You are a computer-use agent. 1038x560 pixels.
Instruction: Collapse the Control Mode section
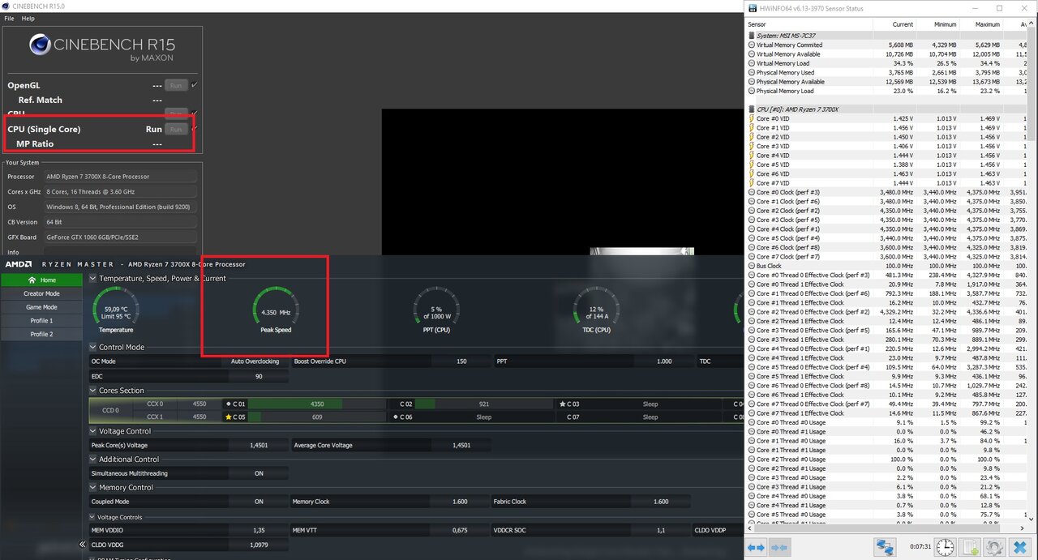pyautogui.click(x=92, y=347)
